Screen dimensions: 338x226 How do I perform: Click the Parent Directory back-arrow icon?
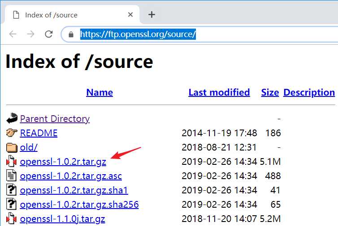pyautogui.click(x=12, y=118)
